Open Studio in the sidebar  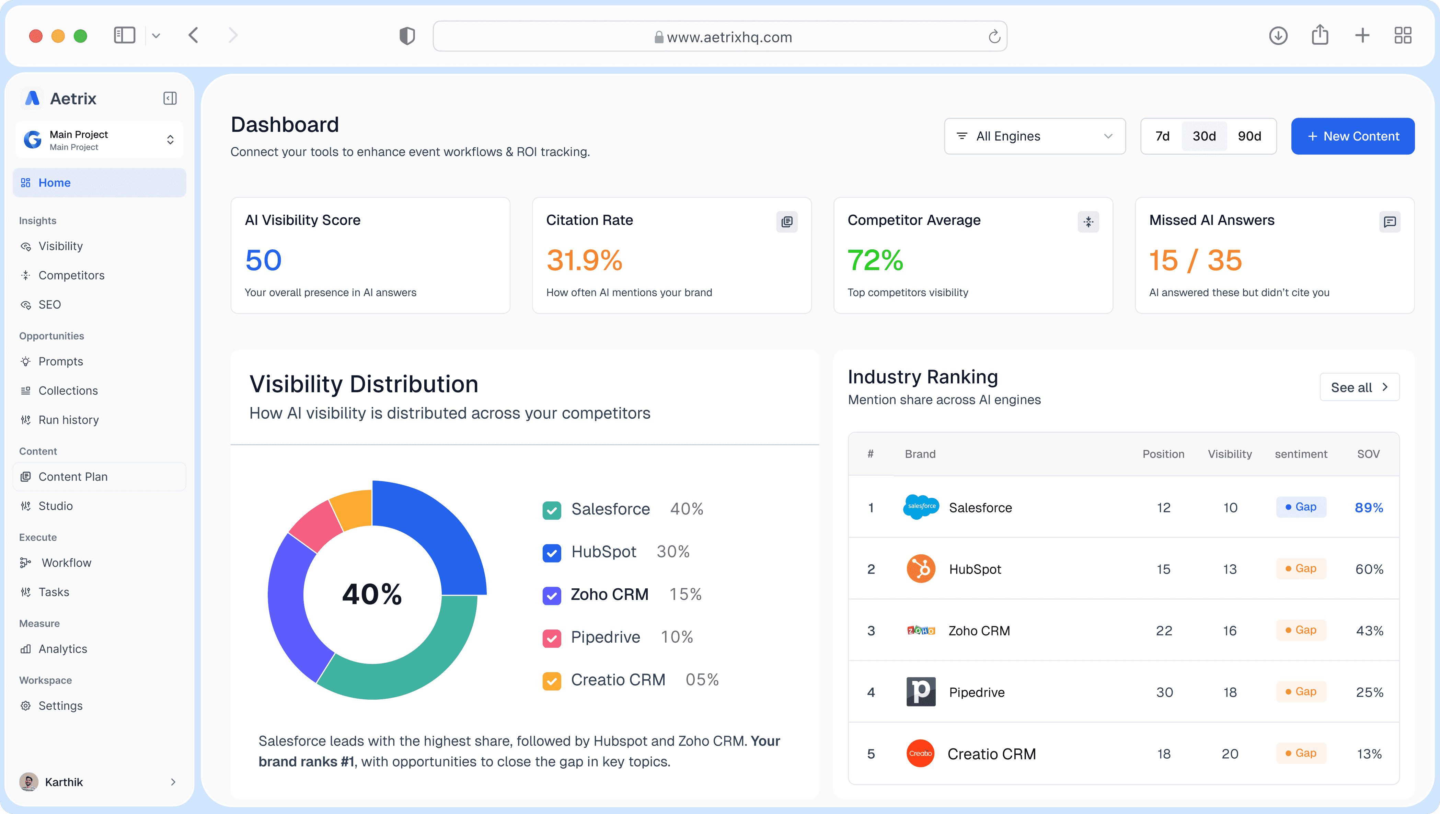coord(100,506)
